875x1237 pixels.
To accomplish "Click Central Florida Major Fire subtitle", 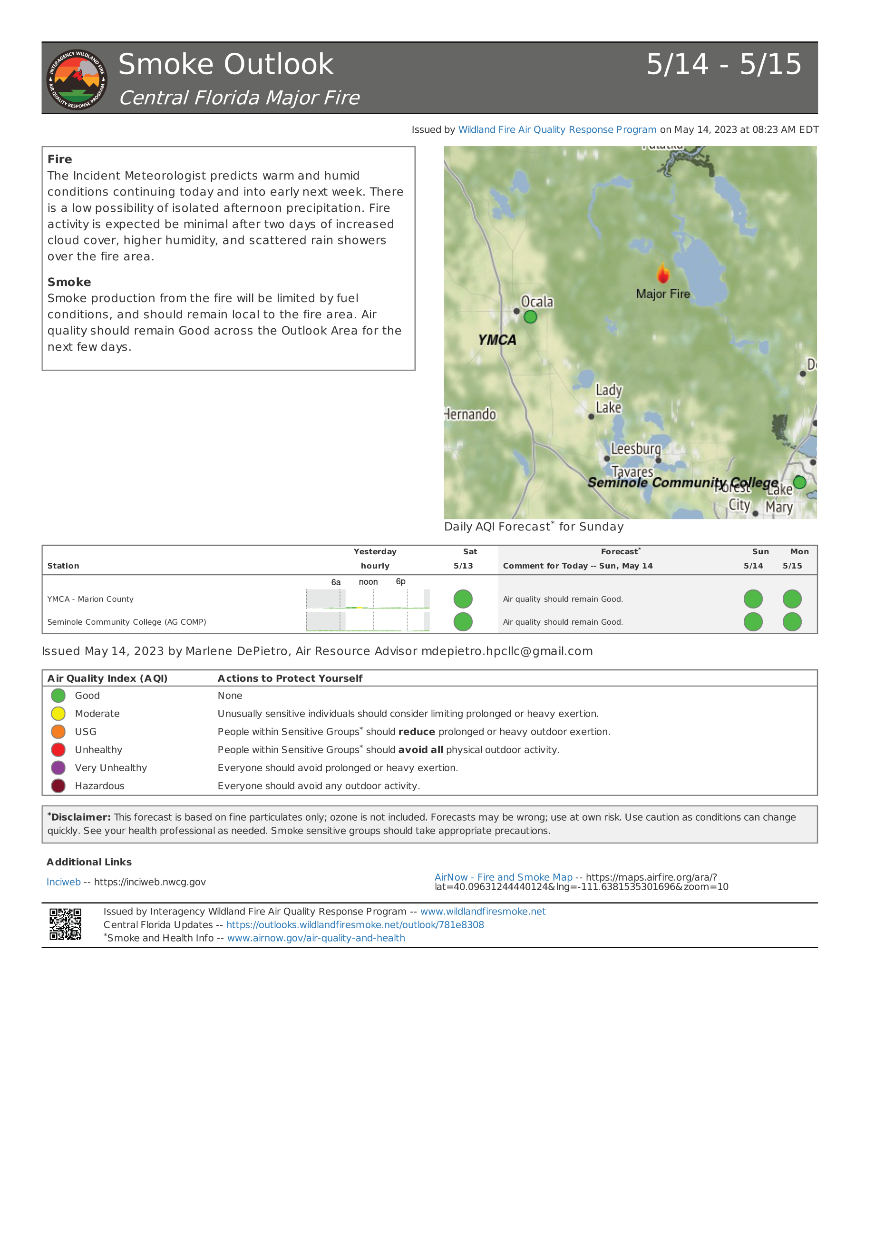I will coord(239,98).
